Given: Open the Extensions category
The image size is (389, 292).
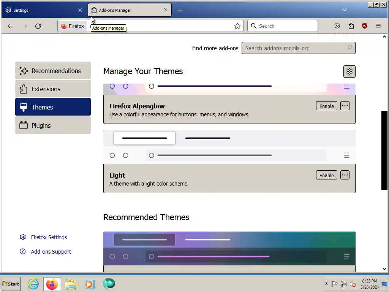Looking at the screenshot, I should click(x=53, y=89).
